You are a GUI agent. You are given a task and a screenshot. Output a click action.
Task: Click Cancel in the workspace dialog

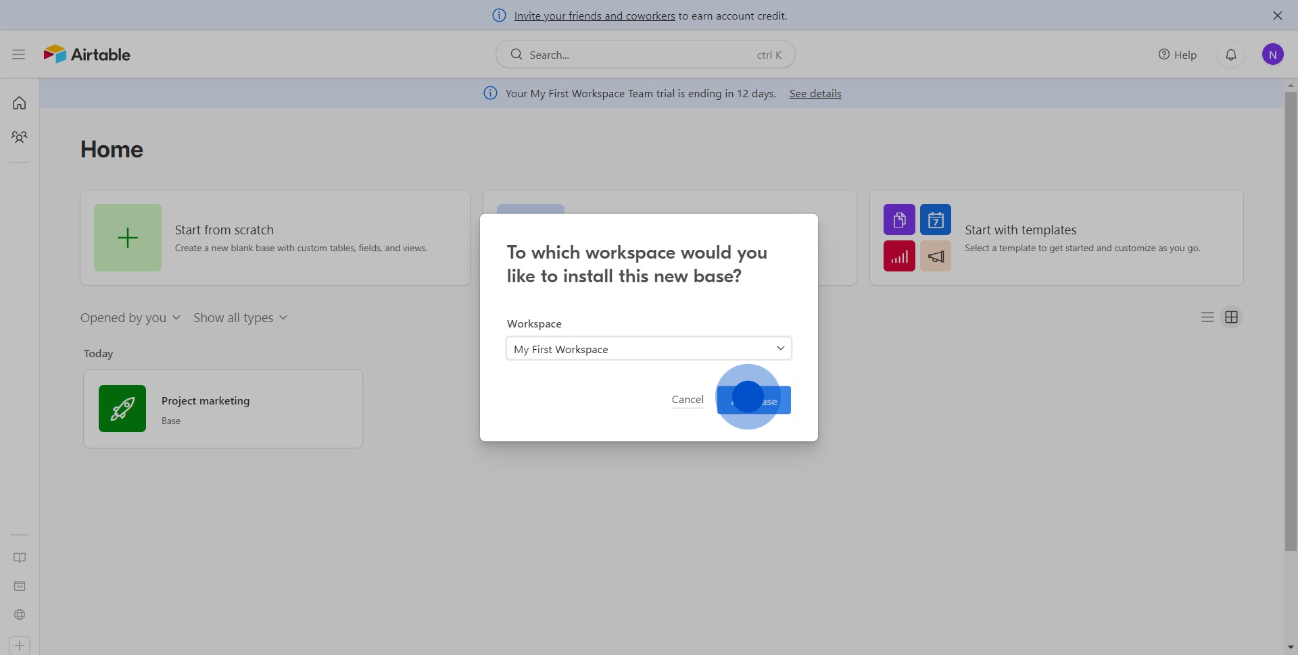(x=688, y=400)
